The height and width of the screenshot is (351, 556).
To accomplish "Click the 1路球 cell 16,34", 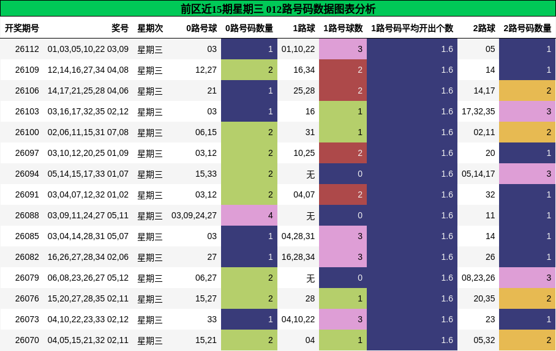I will pos(304,70).
